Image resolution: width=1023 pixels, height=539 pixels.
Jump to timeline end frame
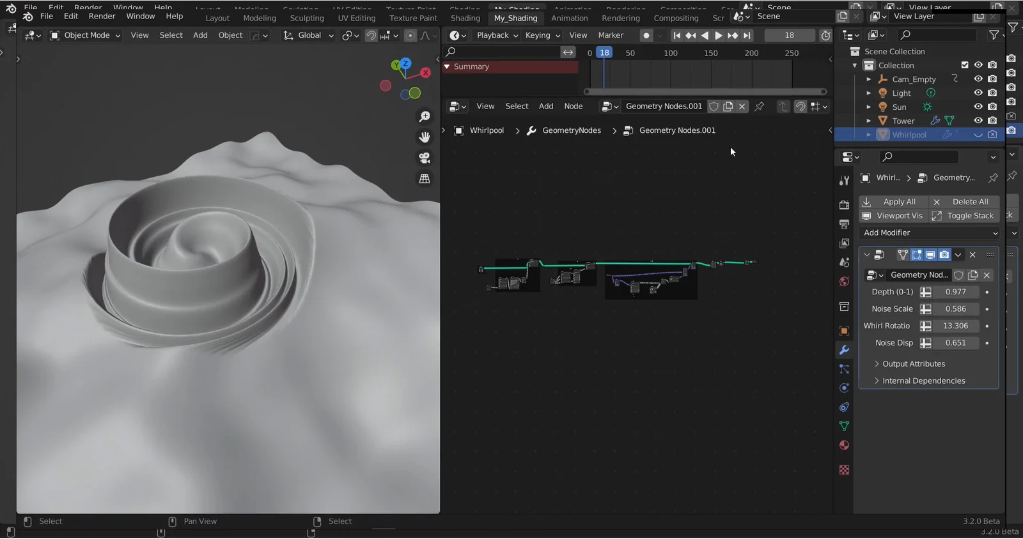coord(747,36)
